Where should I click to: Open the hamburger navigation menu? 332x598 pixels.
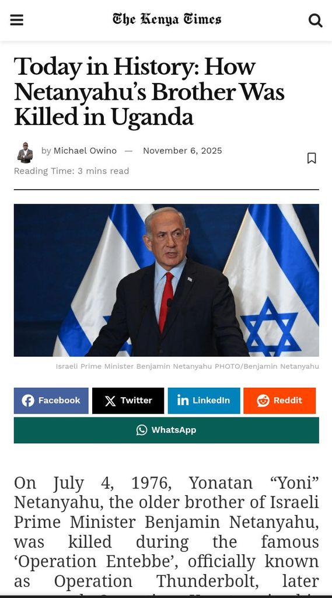pos(17,19)
